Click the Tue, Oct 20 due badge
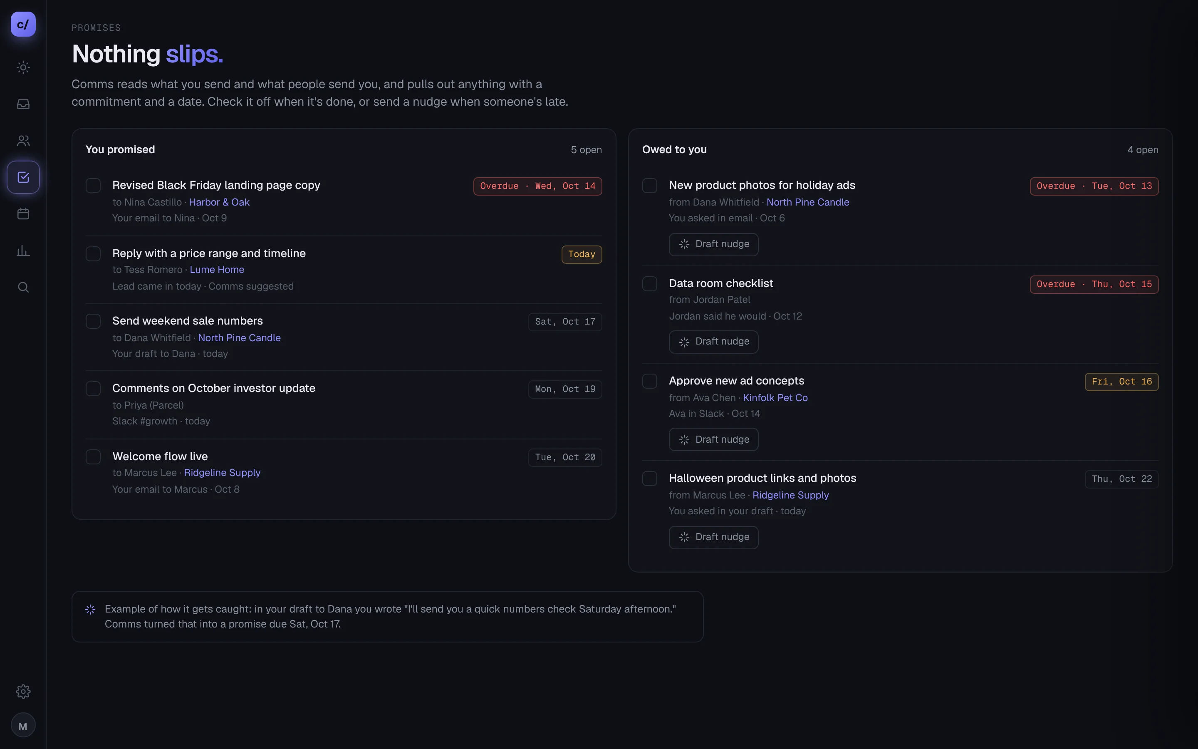 coord(565,458)
